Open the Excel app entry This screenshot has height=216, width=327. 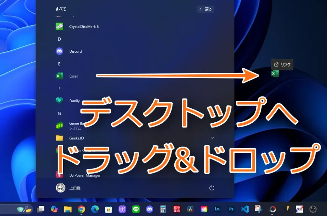[x=67, y=76]
